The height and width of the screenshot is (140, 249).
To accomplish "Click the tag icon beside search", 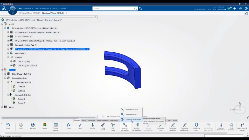I will pyautogui.click(x=141, y=8).
